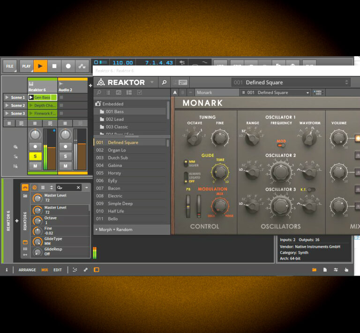Open the Reaktor main menu dropdown arrow
This screenshot has height=333, width=360.
coord(152,82)
